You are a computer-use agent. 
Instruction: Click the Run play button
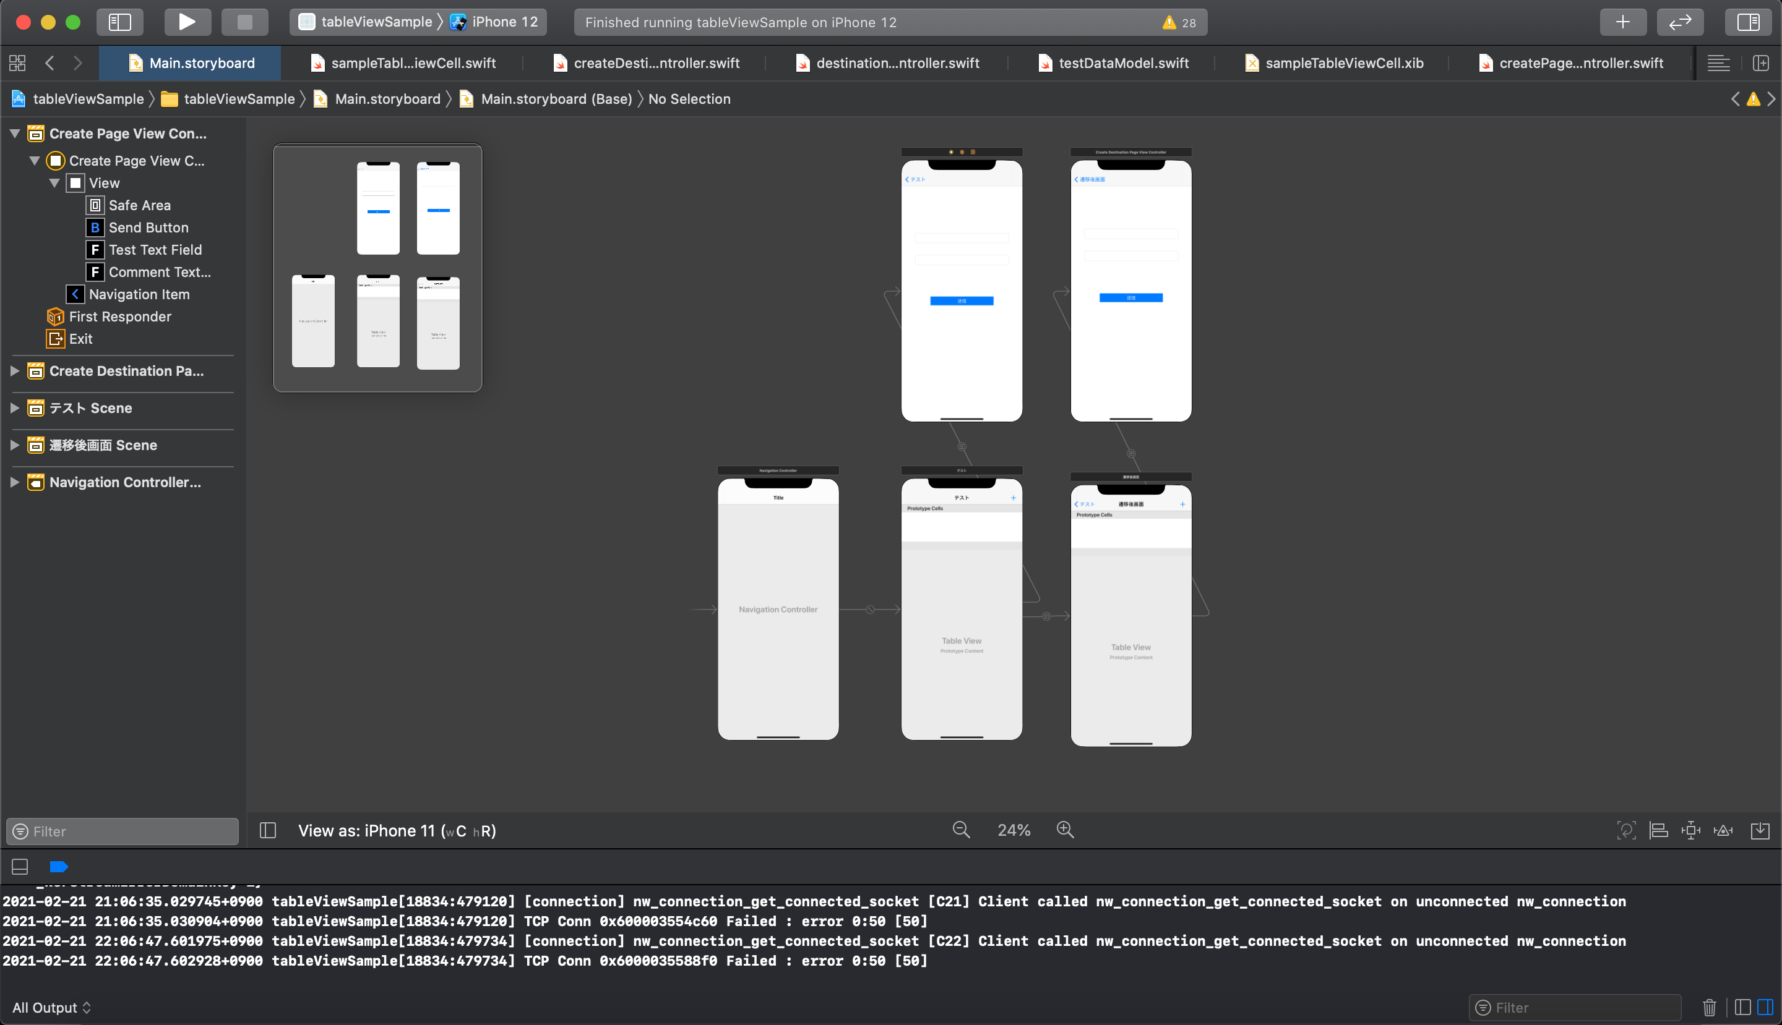(187, 22)
